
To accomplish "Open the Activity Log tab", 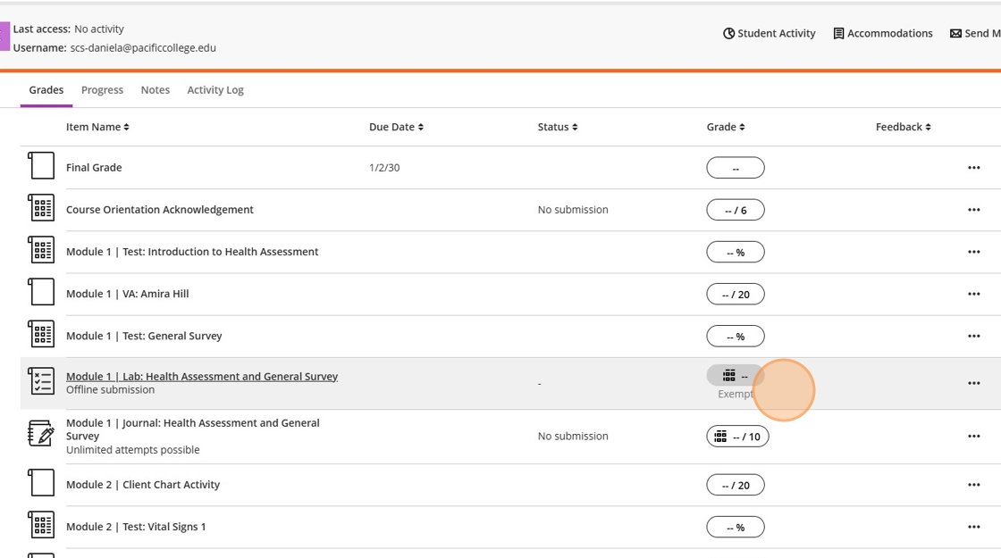I will pos(215,90).
